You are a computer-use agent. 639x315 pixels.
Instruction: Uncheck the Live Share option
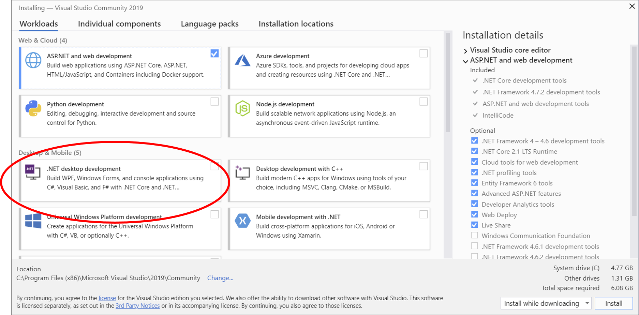coord(474,225)
